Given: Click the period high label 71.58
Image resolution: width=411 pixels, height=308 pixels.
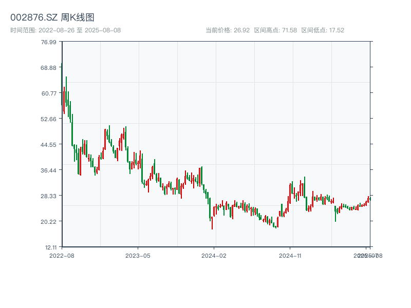Looking at the screenshot, I should (289, 30).
